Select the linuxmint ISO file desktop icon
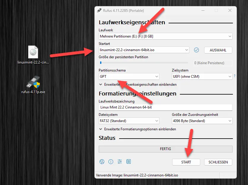 (x=33, y=53)
